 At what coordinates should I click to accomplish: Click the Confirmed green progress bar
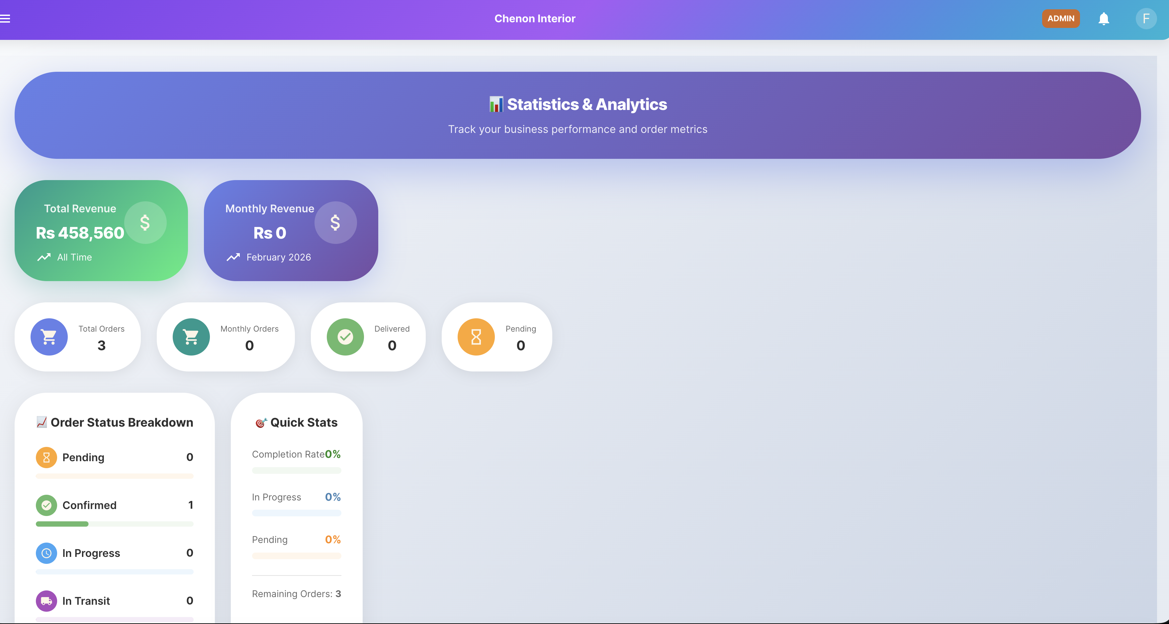62,524
